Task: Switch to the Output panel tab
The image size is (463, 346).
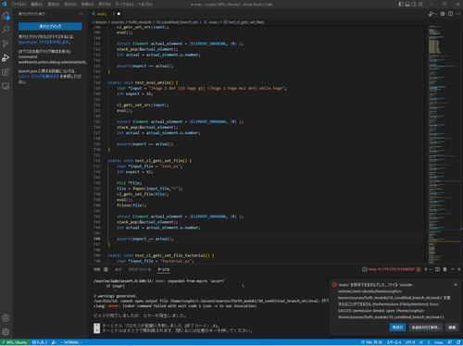Action: tap(118, 269)
